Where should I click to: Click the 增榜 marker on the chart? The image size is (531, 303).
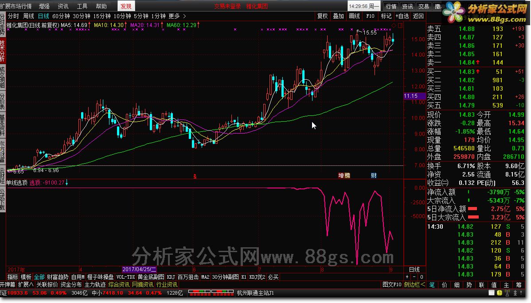coord(344,175)
